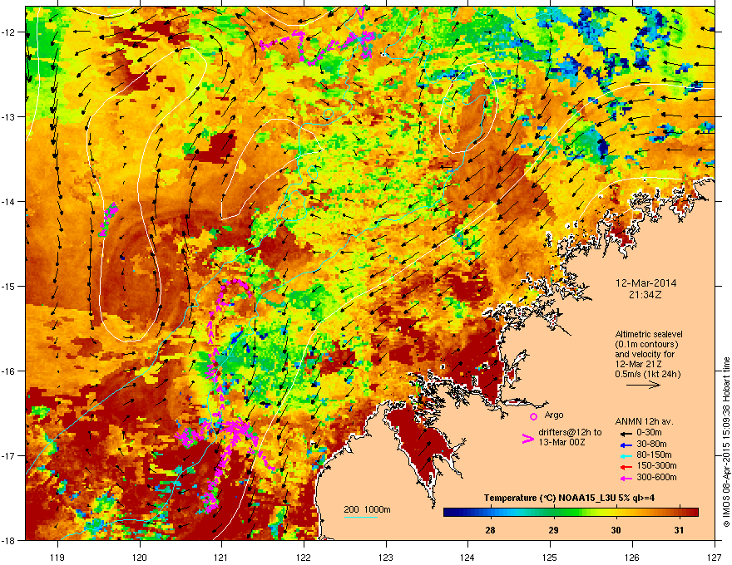Click the latitude axis label -17
Viewport: 732px width, 565px height.
[x=9, y=455]
